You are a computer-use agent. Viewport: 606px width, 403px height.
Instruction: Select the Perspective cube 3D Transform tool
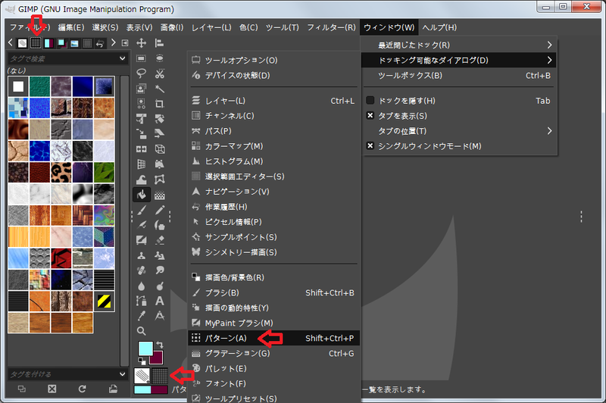[159, 149]
